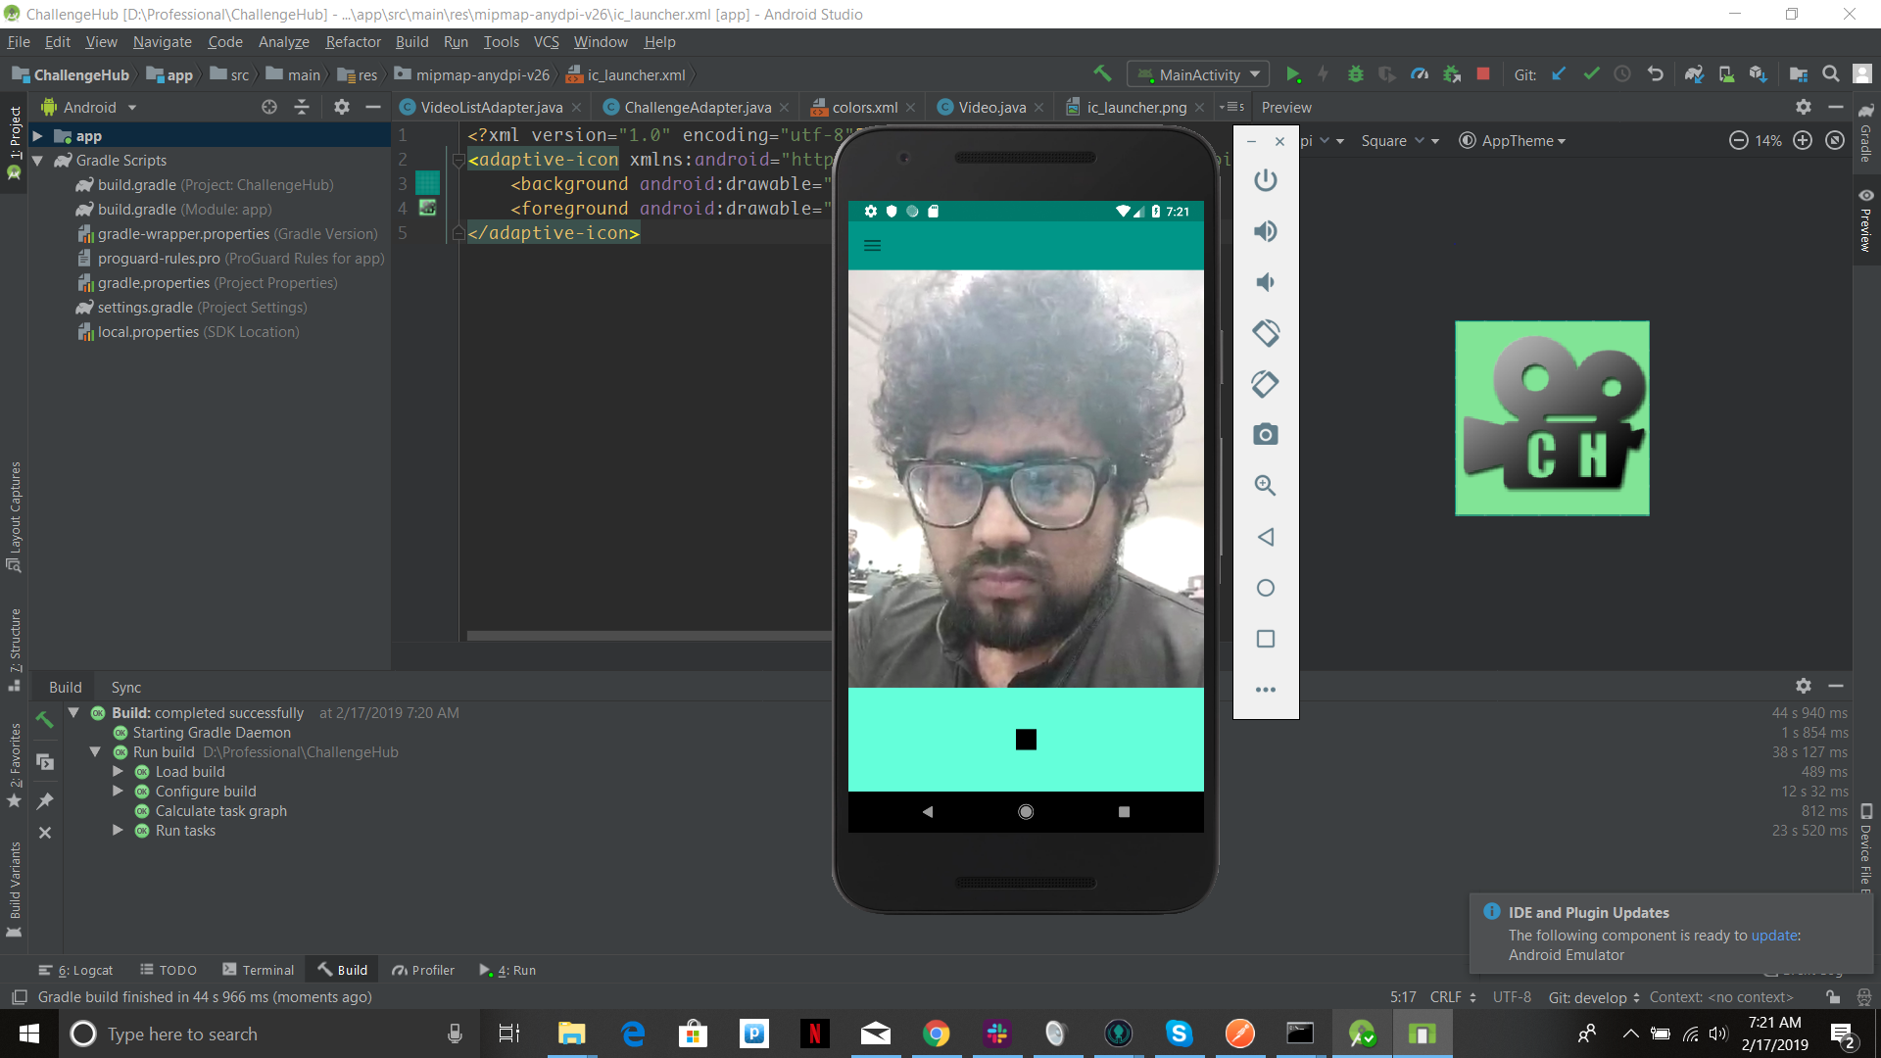The width and height of the screenshot is (1881, 1058).
Task: Open emulator extended controls (three dots)
Action: pyautogui.click(x=1266, y=690)
